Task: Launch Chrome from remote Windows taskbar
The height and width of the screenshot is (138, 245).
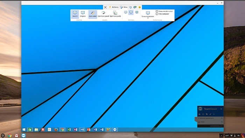Action: (x=62, y=130)
